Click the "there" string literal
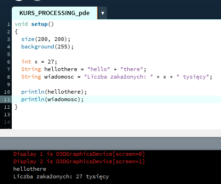 click(x=131, y=69)
